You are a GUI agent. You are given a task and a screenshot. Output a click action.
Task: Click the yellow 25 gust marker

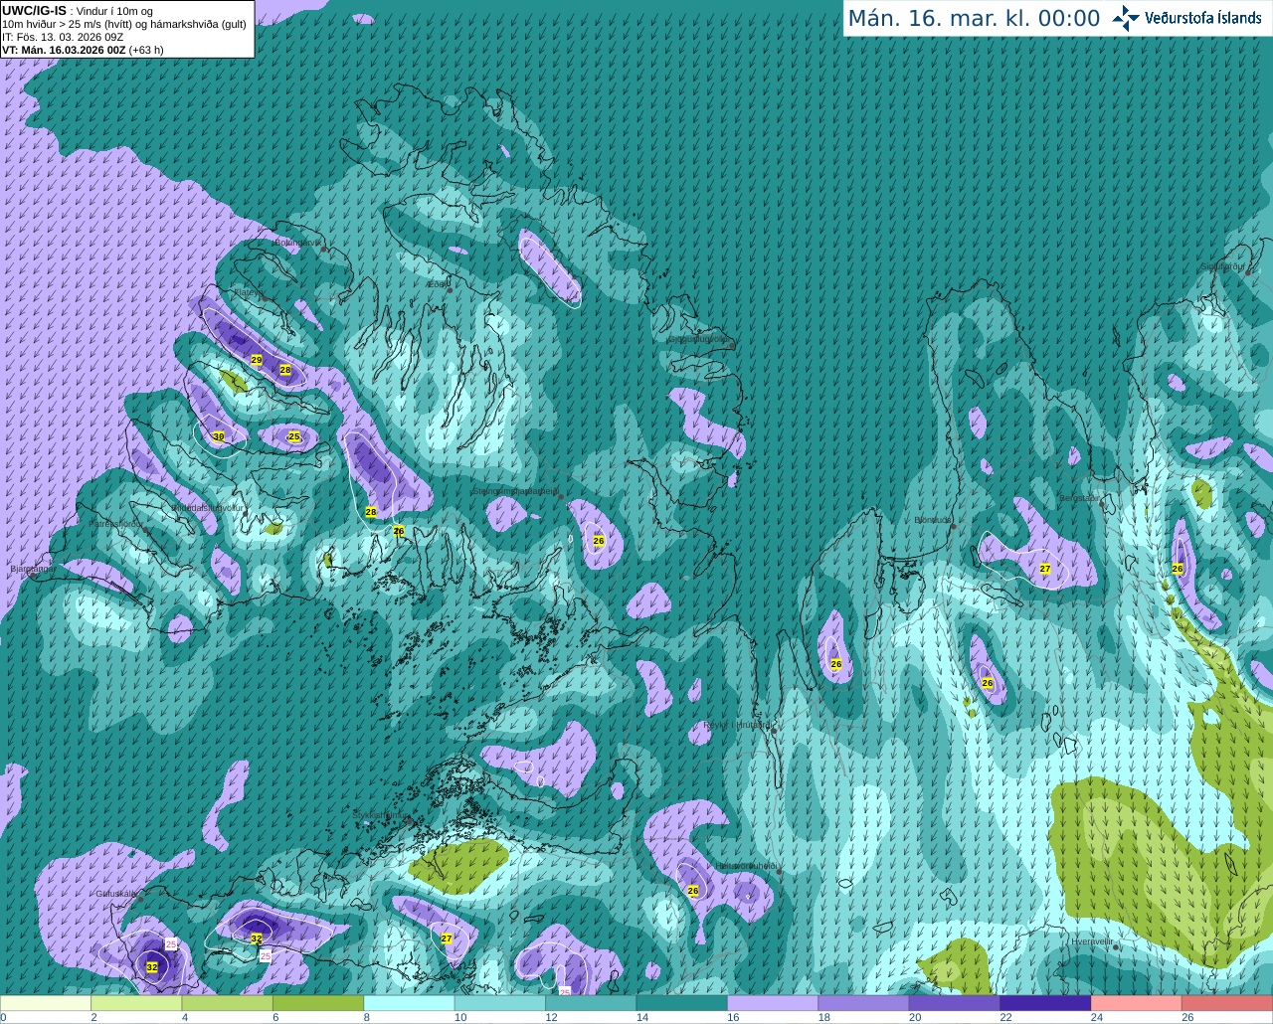pos(293,436)
